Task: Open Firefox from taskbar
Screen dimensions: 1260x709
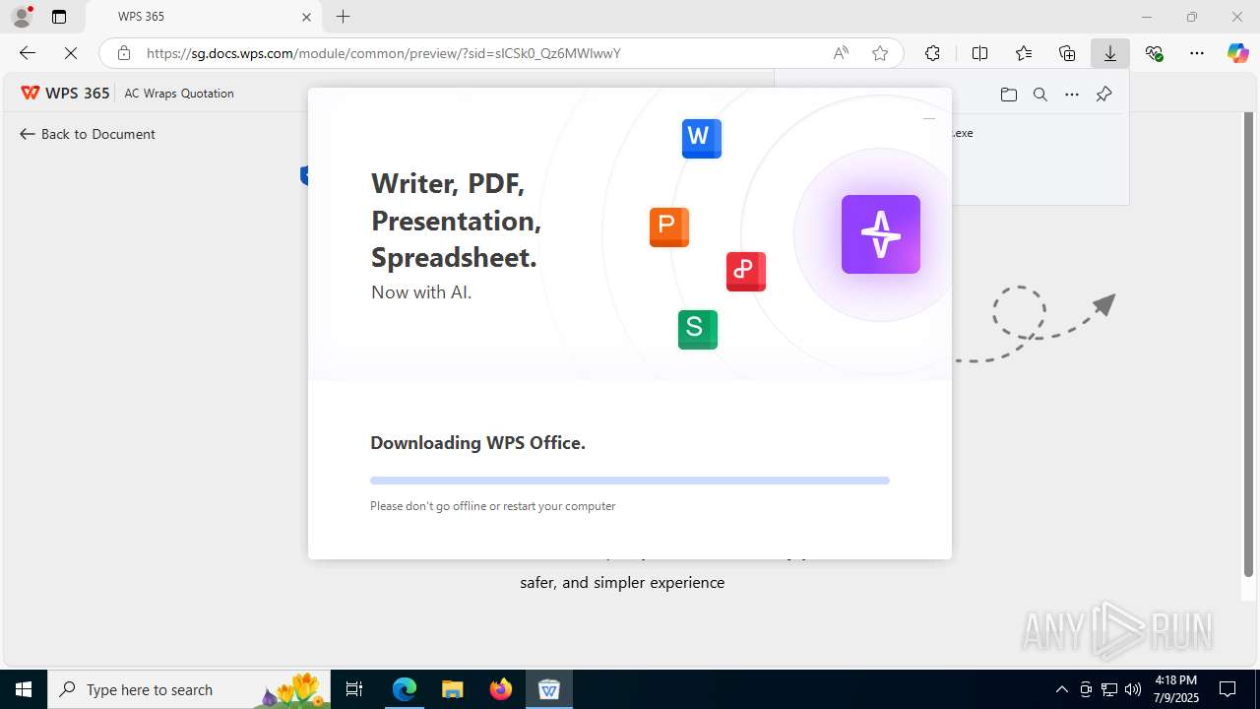Action: [x=501, y=689]
